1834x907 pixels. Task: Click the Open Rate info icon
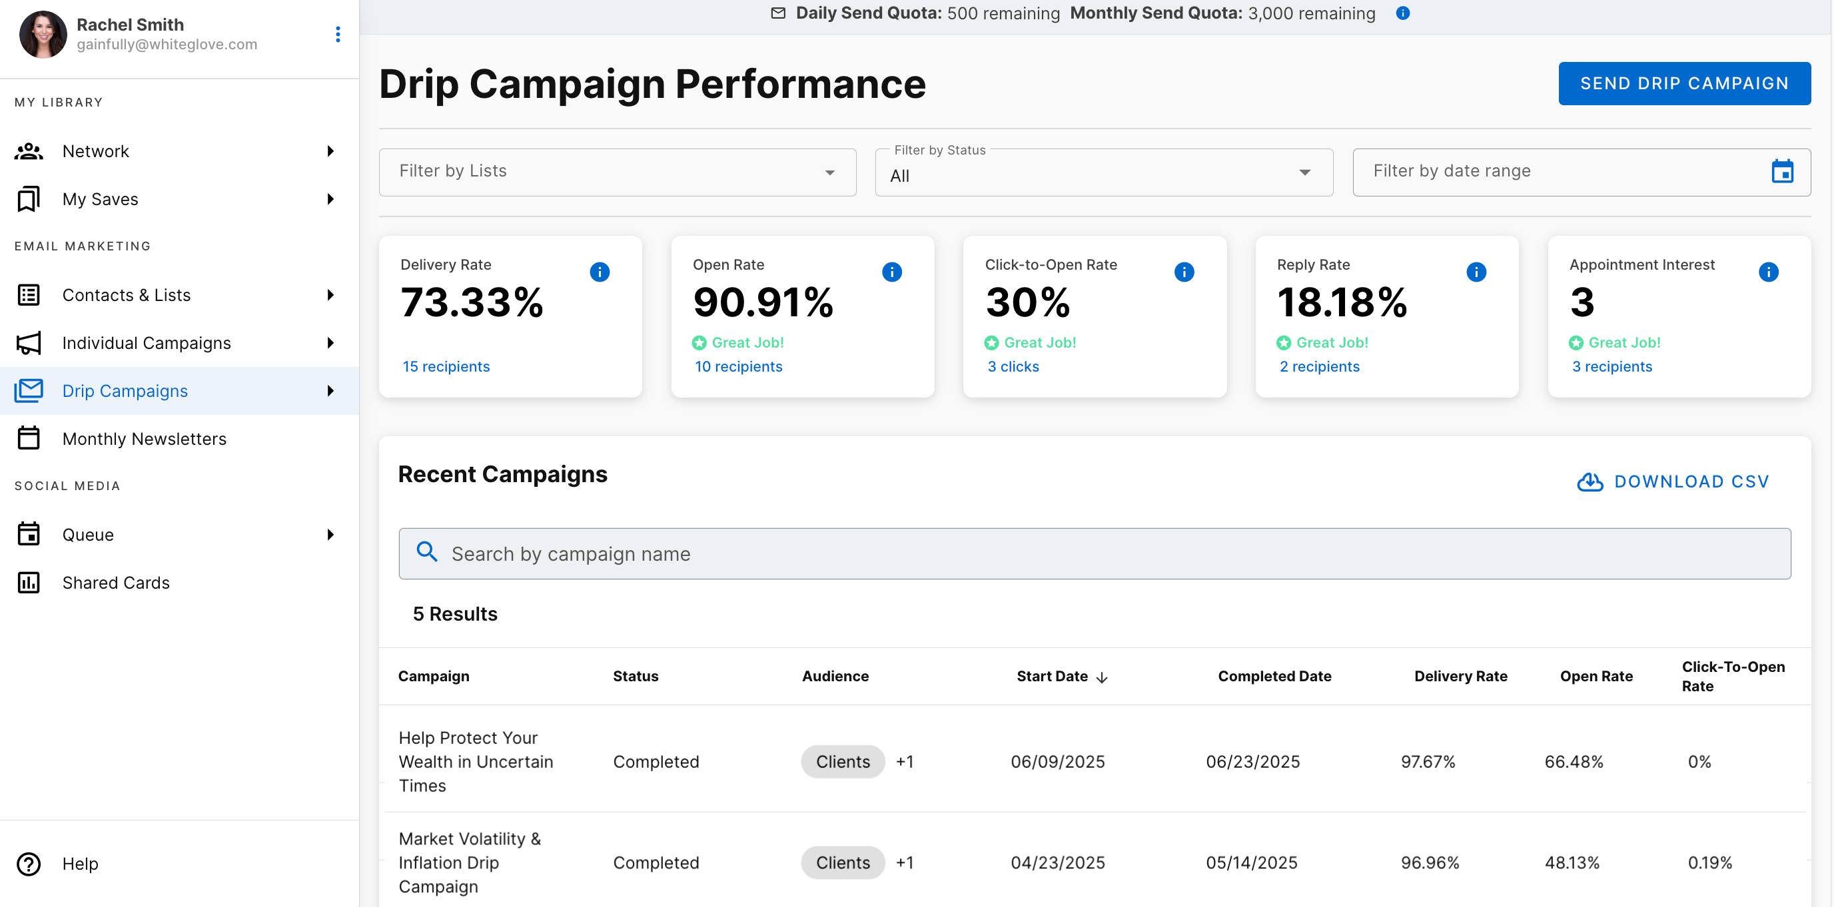[x=891, y=272]
